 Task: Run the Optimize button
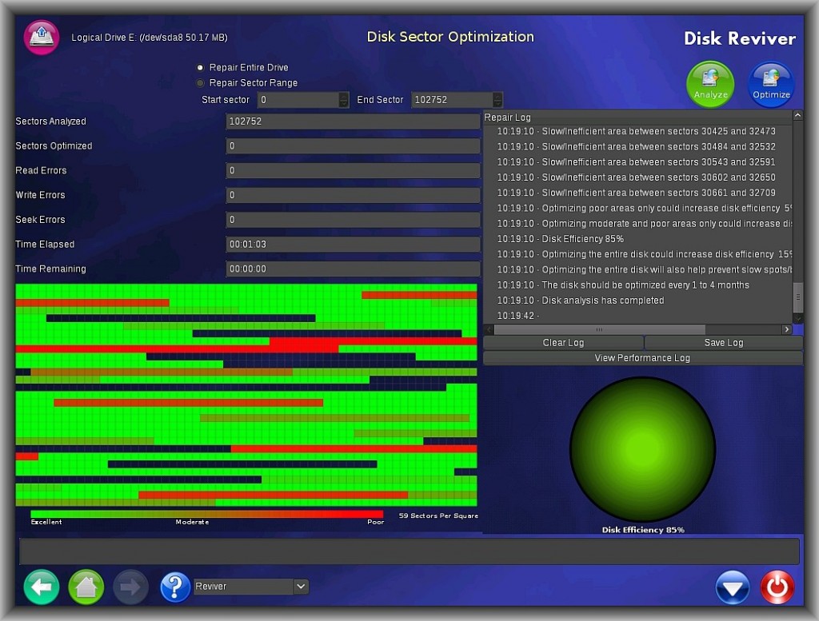pyautogui.click(x=771, y=85)
